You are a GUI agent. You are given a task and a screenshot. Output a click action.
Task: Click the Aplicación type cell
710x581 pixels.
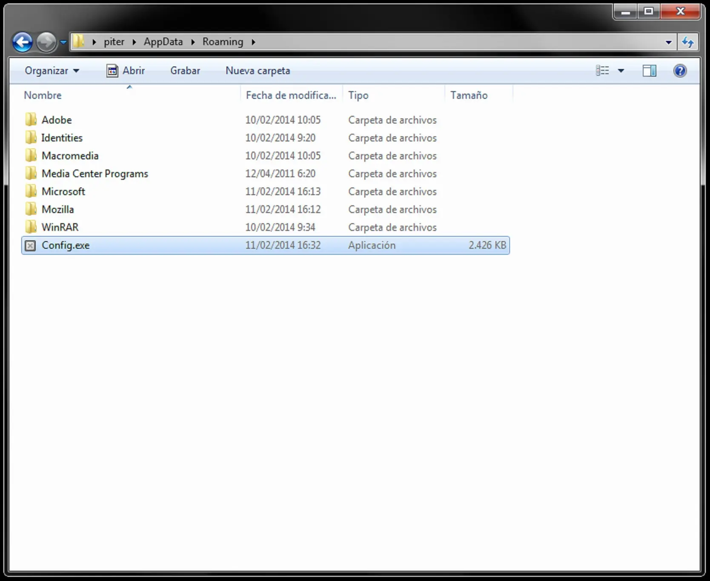pyautogui.click(x=372, y=245)
